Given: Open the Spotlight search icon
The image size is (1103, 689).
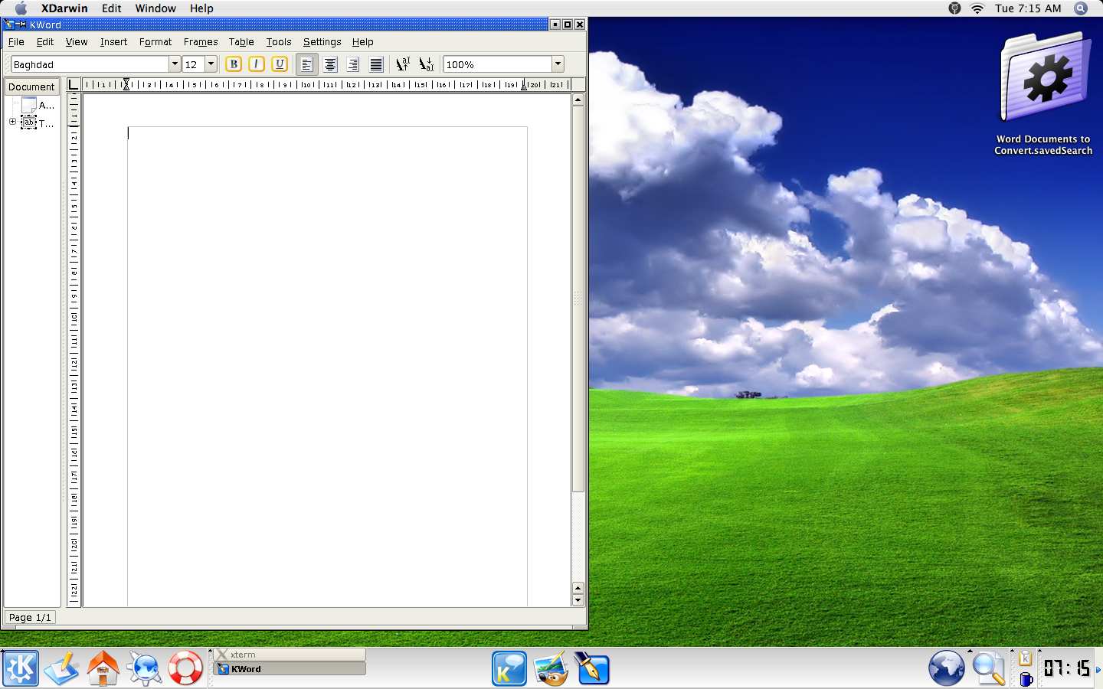Looking at the screenshot, I should 1081,8.
